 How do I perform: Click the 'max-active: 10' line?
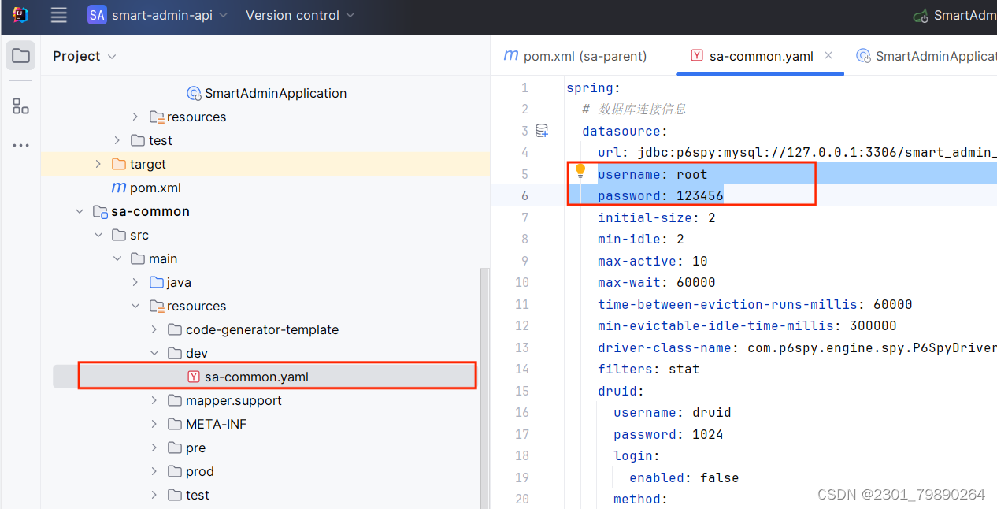pos(652,261)
